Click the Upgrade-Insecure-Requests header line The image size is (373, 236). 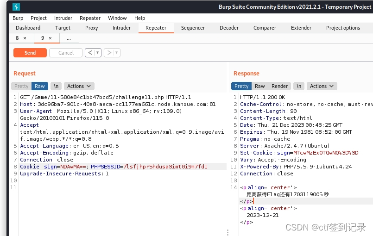[64, 174]
